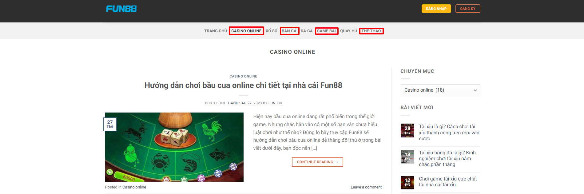Open the CASINO ONLINE menu item

click(x=246, y=31)
